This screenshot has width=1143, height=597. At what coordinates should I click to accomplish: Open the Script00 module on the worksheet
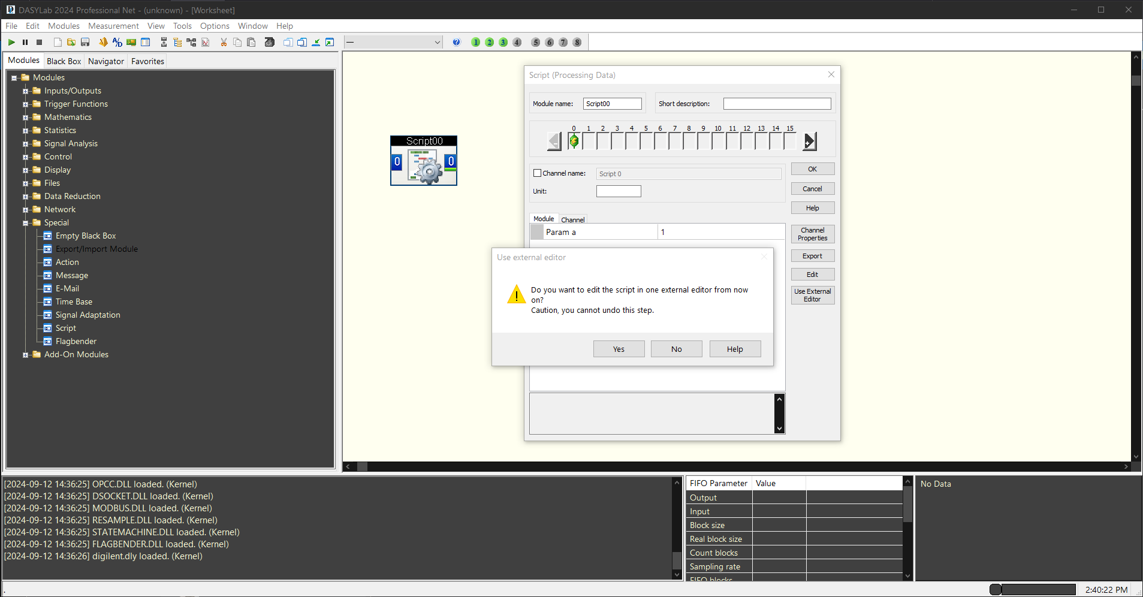(424, 161)
